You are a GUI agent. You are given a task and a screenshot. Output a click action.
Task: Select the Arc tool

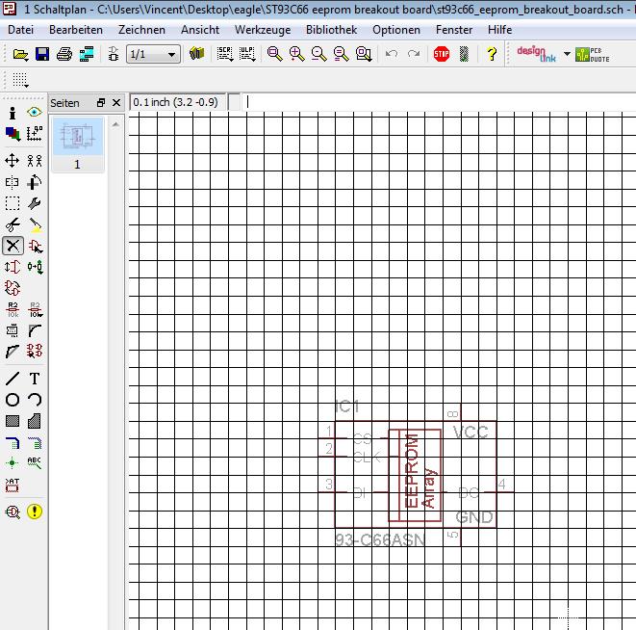pos(35,400)
